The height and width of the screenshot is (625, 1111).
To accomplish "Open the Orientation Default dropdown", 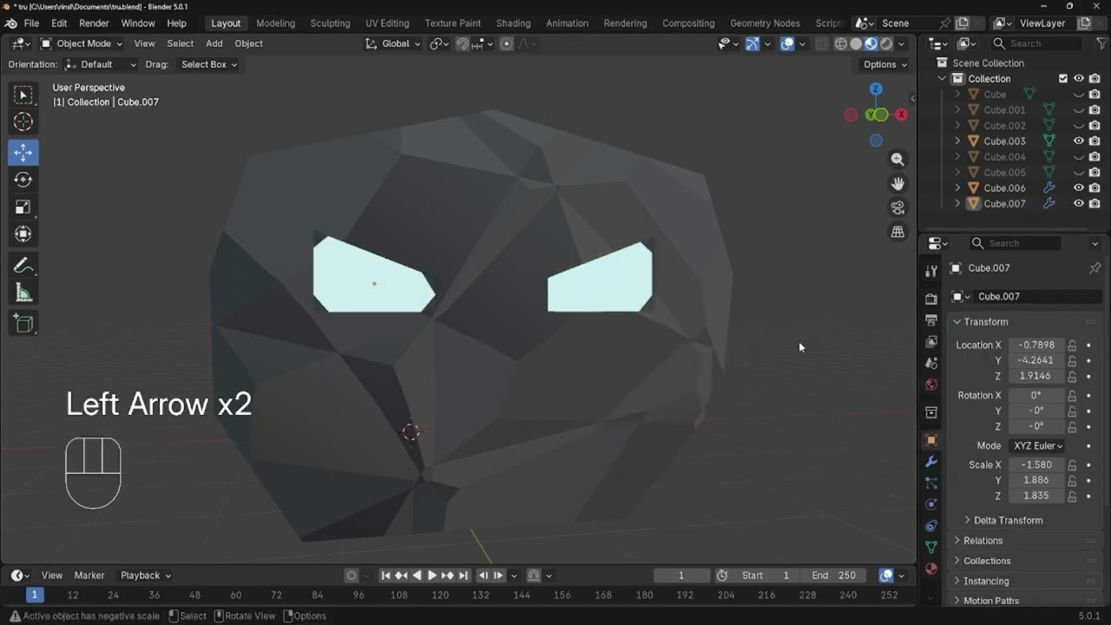I will (x=101, y=64).
